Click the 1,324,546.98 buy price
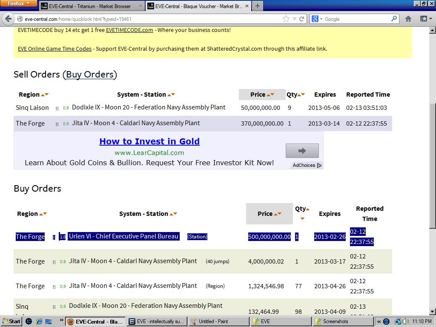 266,286
